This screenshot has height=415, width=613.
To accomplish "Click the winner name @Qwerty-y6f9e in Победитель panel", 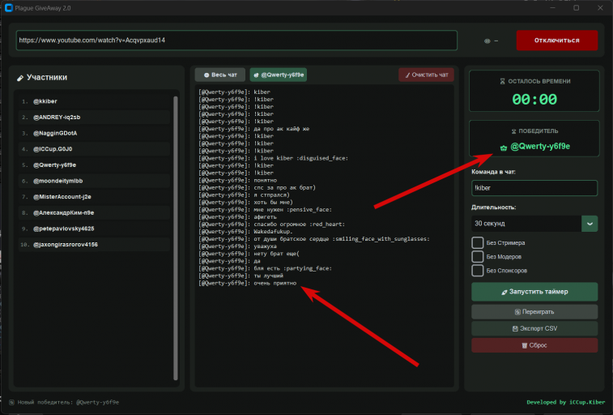I will tap(540, 147).
